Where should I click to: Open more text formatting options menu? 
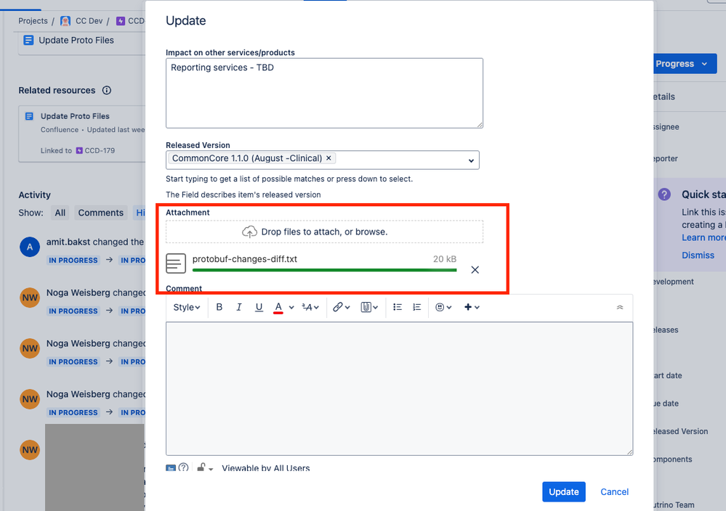click(310, 307)
